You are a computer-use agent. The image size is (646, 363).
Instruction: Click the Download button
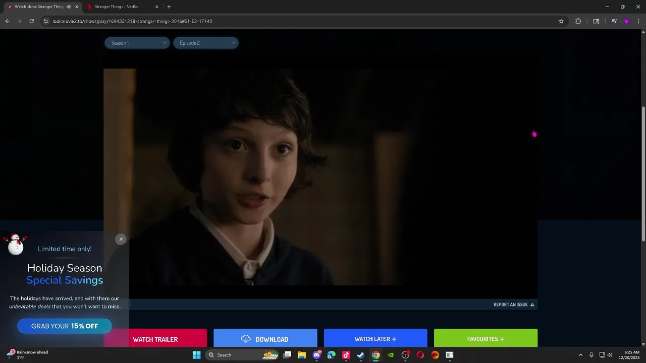pos(265,339)
